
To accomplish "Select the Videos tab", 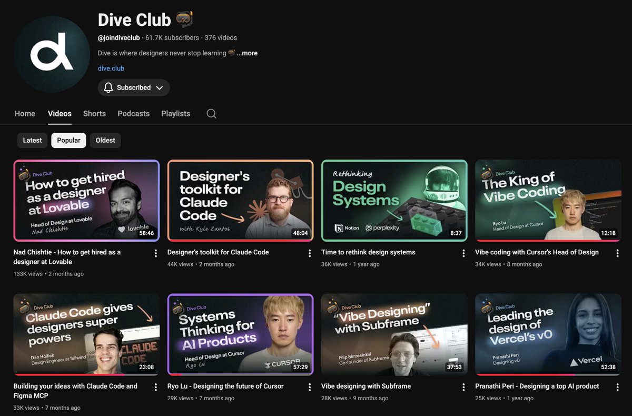I will pos(60,114).
